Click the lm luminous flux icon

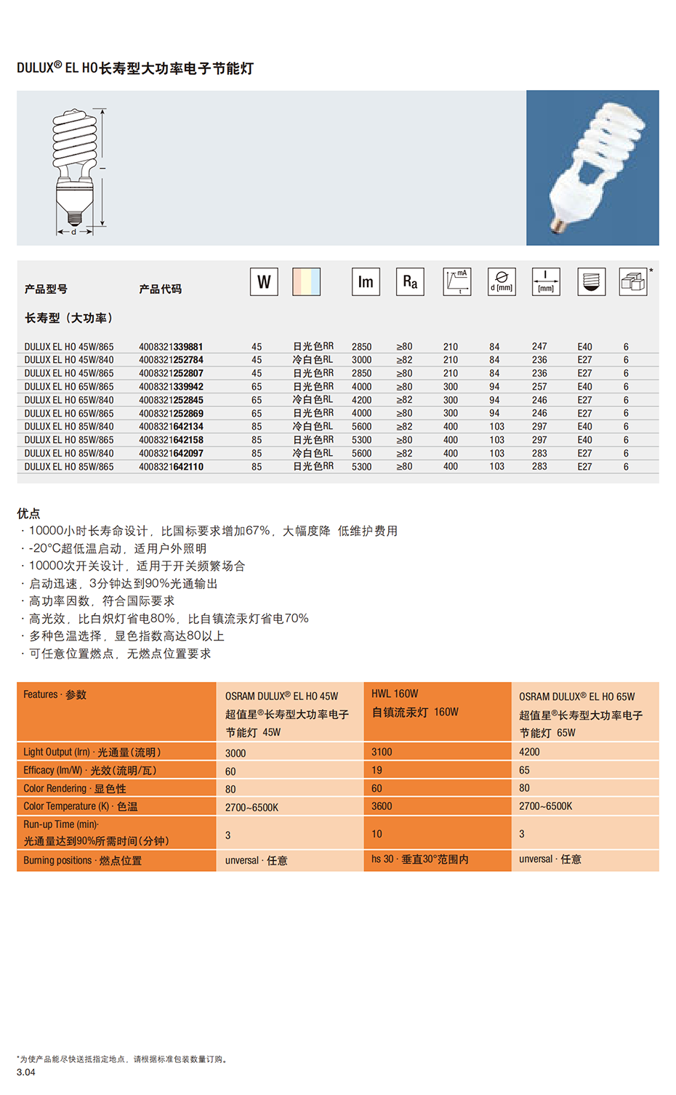[366, 281]
